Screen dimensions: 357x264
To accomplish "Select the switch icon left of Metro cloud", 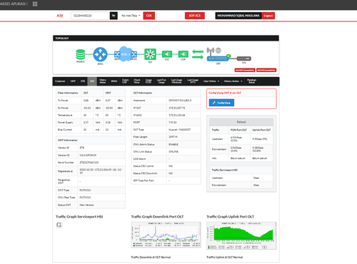I will point(117,54).
